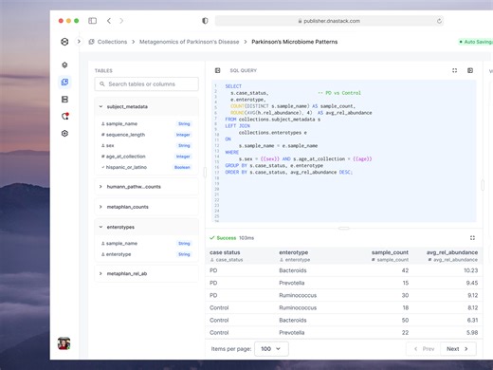Open the DNAstack logo home icon

(64, 42)
